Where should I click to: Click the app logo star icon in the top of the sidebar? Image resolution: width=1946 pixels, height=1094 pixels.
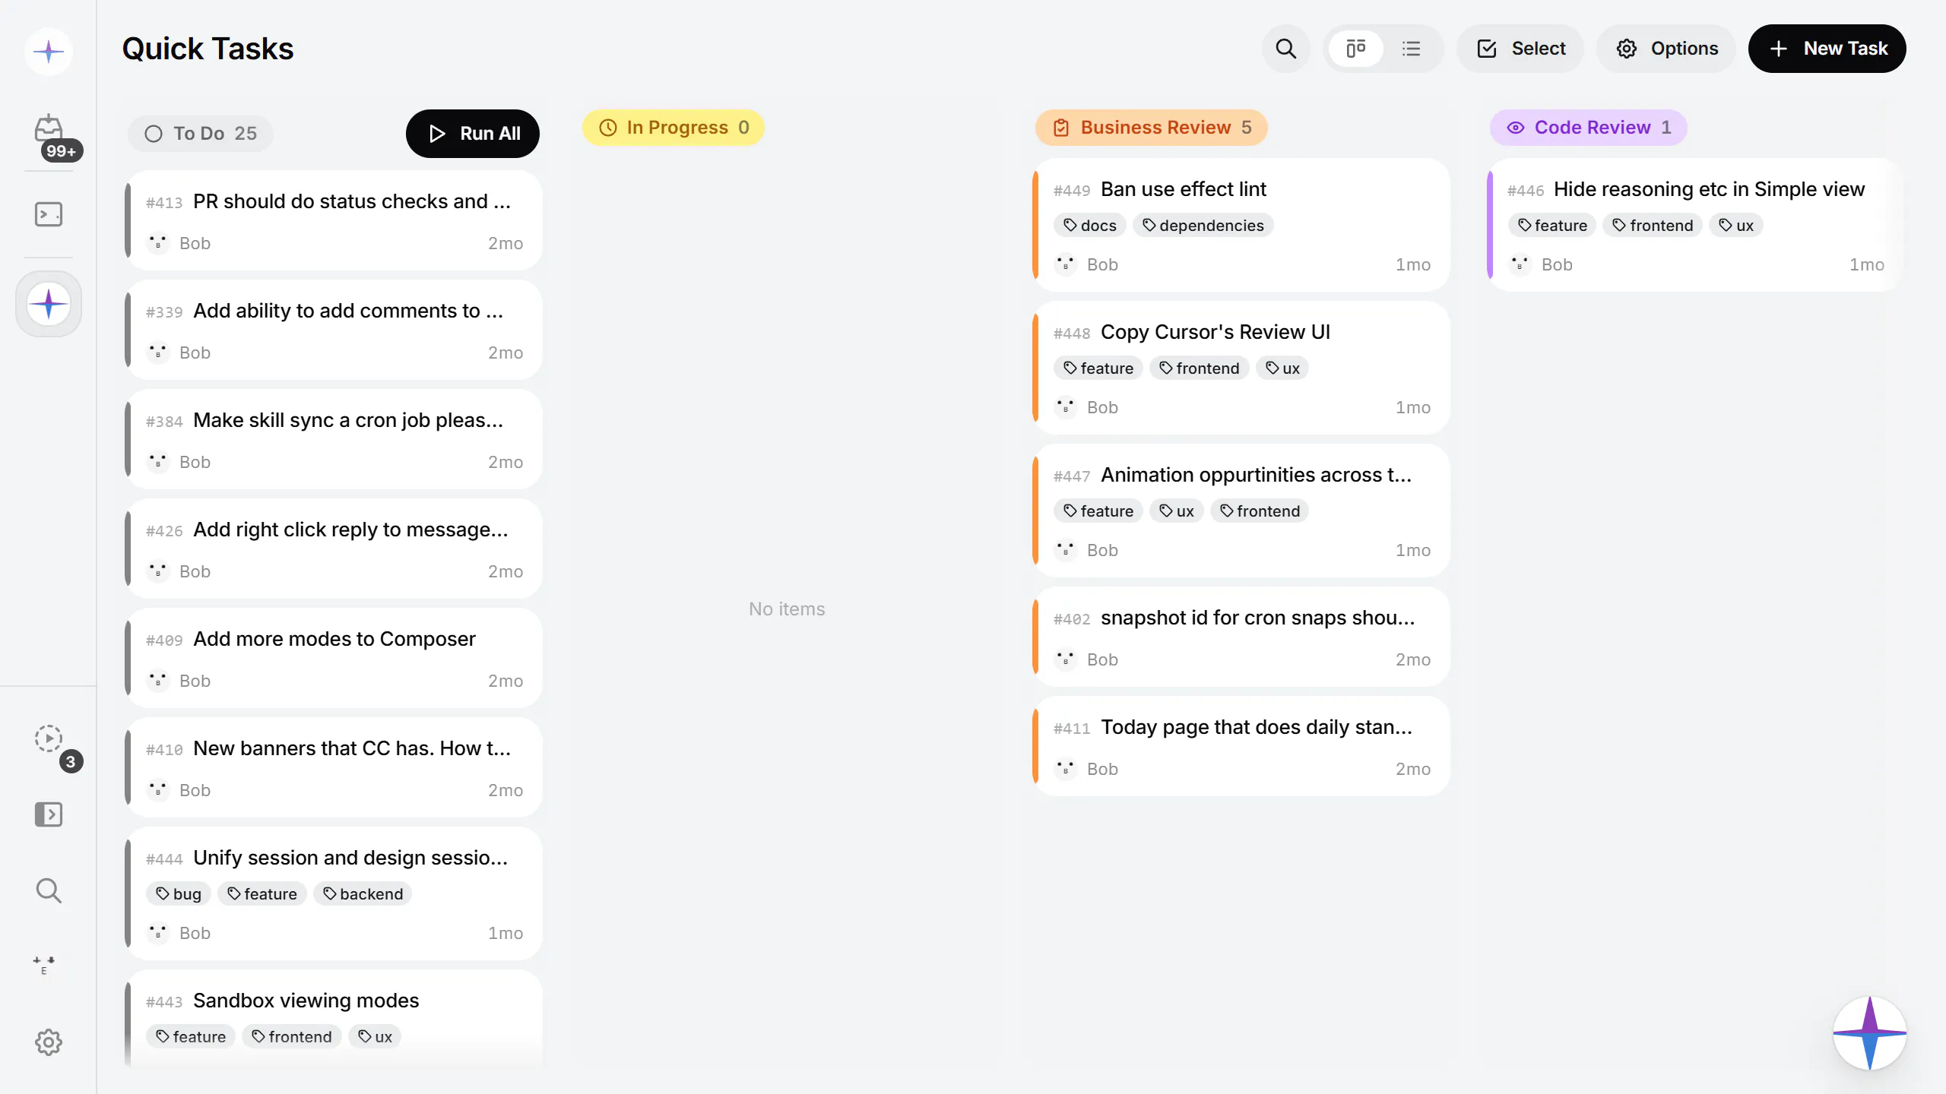point(49,52)
